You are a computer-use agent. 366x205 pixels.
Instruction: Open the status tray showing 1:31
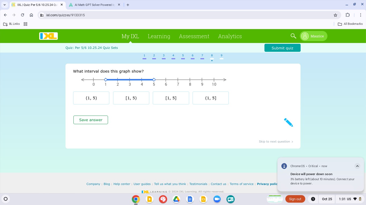(350, 199)
